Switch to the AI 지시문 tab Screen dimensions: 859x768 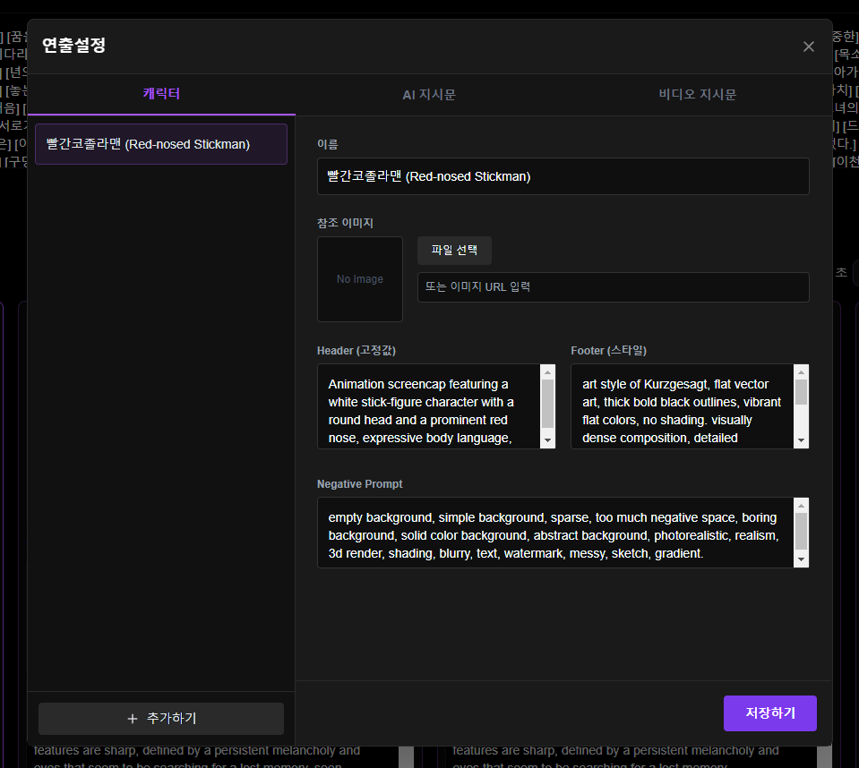tap(429, 94)
